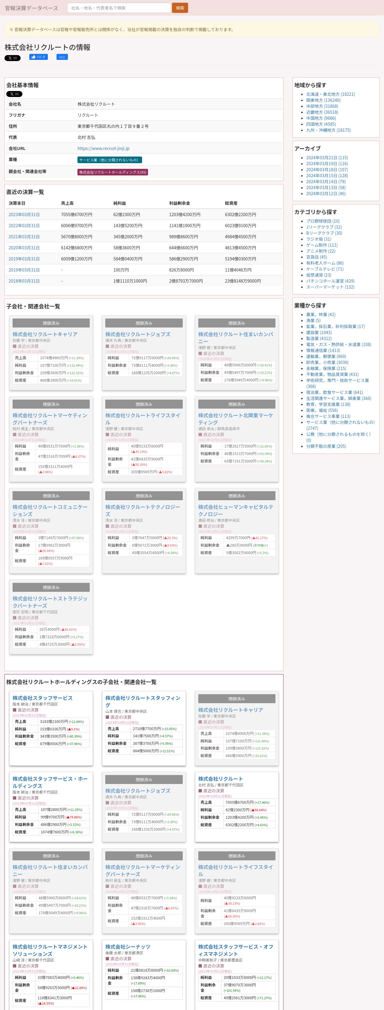Image resolution: width=384 pixels, height=1010 pixels.
Task: Browse 九州・沖縄地方 (18175) region
Action: [x=328, y=130]
